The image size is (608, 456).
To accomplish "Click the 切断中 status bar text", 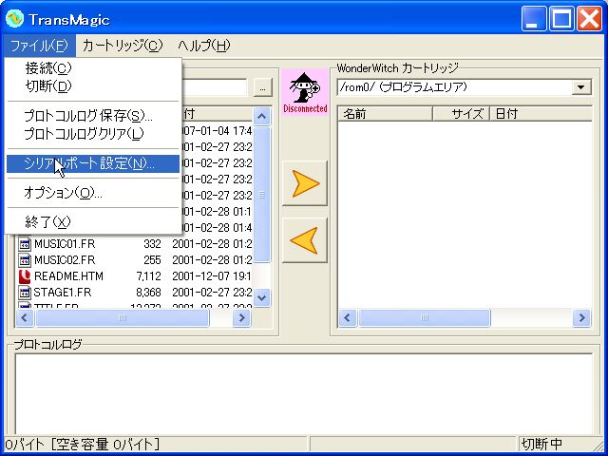I will (541, 444).
